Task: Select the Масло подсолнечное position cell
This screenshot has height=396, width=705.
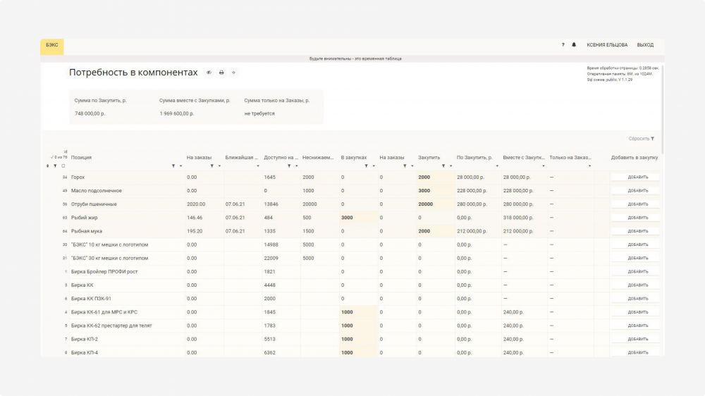Action: 127,190
